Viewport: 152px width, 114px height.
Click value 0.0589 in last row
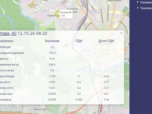52,100
